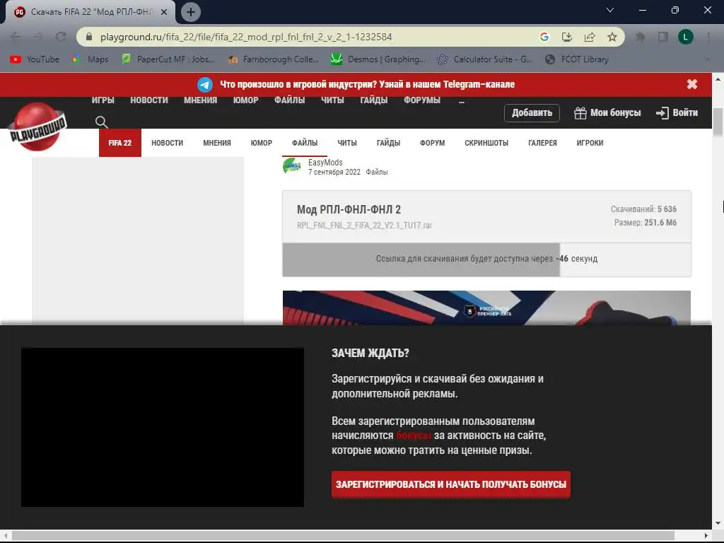The image size is (724, 543).
Task: Click the Мод РПЛ-ФНЛ-ФНЛ 2 title
Action: point(349,209)
